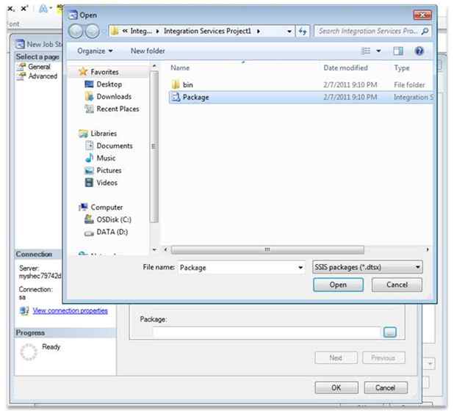454x416 pixels.
Task: Open the view options dropdown arrow
Action: click(x=378, y=51)
